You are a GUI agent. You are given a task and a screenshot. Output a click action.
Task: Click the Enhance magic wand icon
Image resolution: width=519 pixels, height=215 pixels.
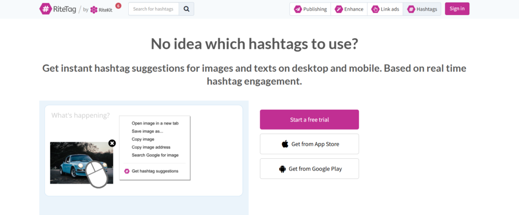[x=339, y=9]
